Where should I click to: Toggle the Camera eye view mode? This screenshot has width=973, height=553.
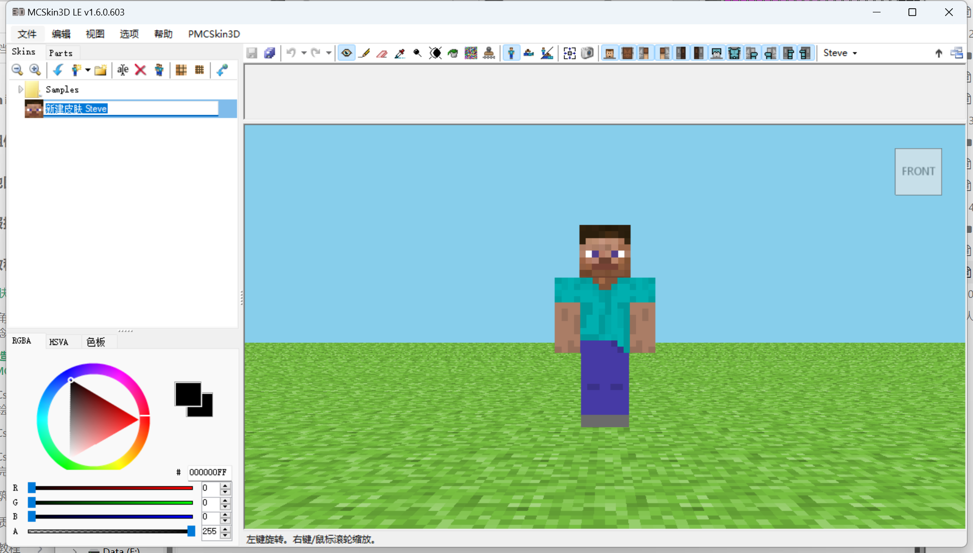click(347, 53)
